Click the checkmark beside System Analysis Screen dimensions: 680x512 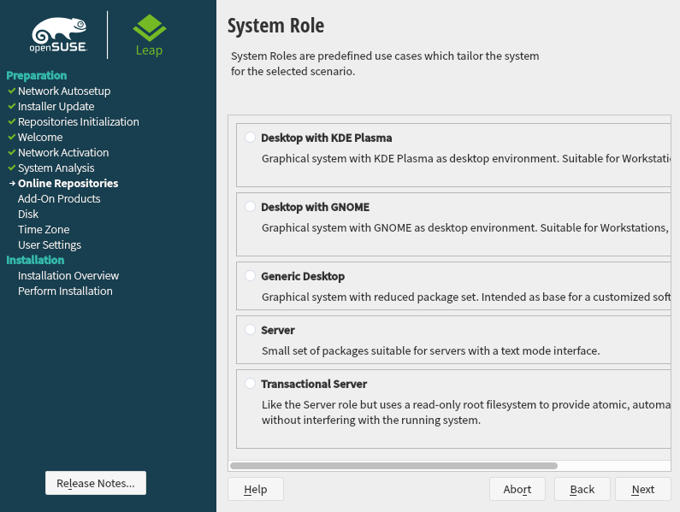pos(11,168)
